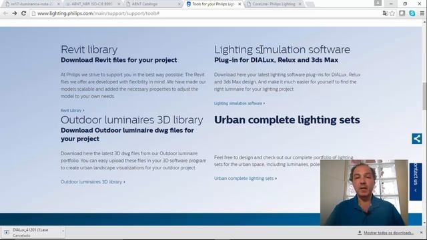Click the Revit library heading
Image resolution: width=427 pixels, height=240 pixels.
89,49
